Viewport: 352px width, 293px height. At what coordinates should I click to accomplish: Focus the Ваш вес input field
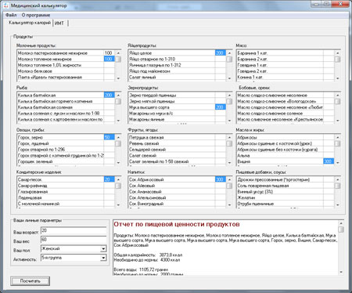pyautogui.click(x=74, y=240)
